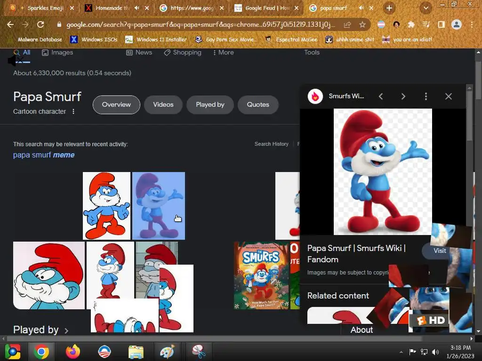
Task: Open the classic cartoon Papa Smurf thumbnail
Action: (x=106, y=206)
